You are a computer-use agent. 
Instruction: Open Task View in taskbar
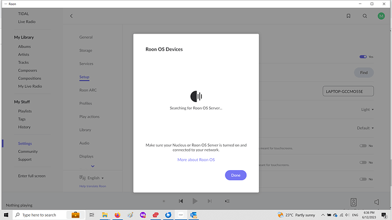point(91,215)
